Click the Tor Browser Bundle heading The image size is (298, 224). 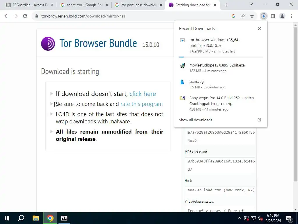[x=98, y=43]
